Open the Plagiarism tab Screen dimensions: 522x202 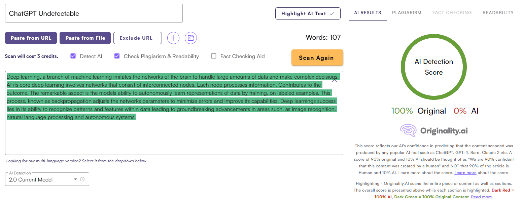[407, 13]
